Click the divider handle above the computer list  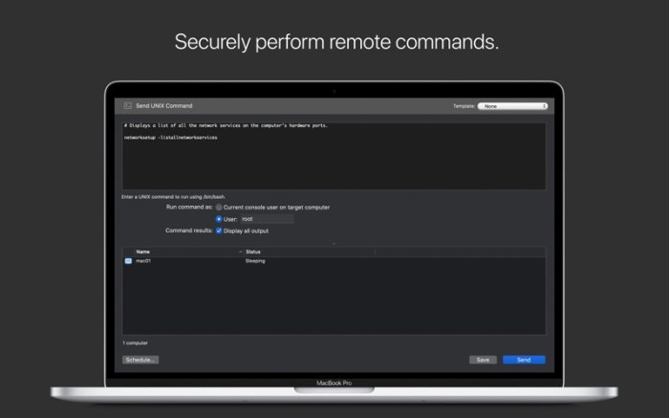334,243
